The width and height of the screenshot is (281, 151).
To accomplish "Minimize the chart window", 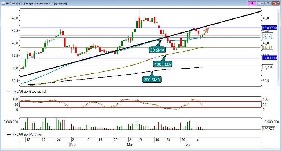I will pyautogui.click(x=260, y=3).
